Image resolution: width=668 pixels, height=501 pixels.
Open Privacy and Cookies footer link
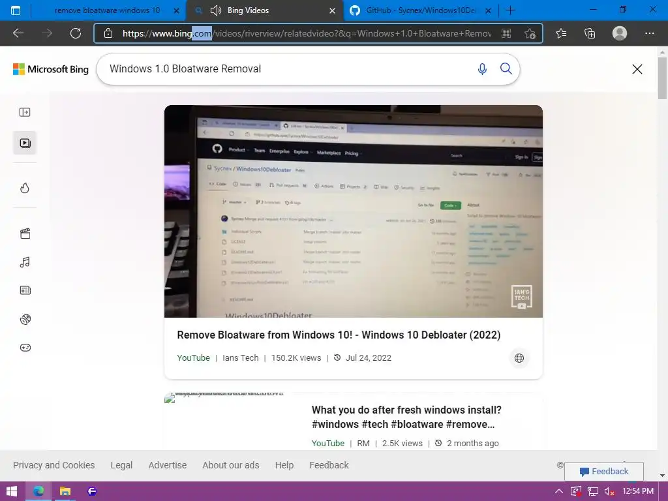(x=53, y=465)
